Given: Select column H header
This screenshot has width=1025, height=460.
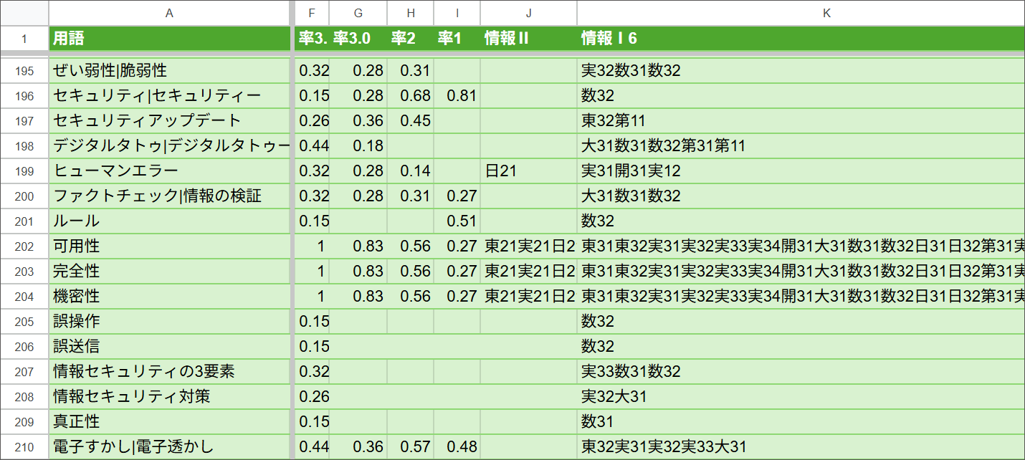Looking at the screenshot, I should (x=411, y=13).
